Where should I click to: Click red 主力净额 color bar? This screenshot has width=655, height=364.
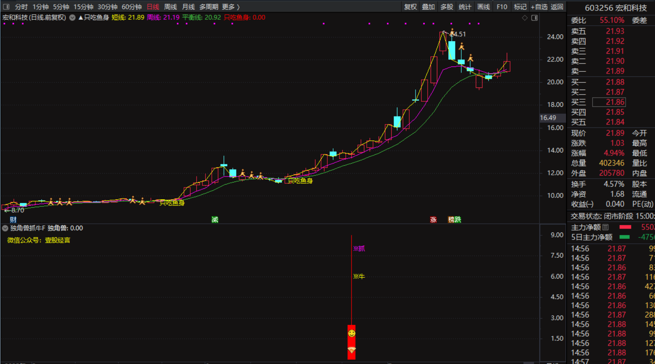[x=625, y=227]
